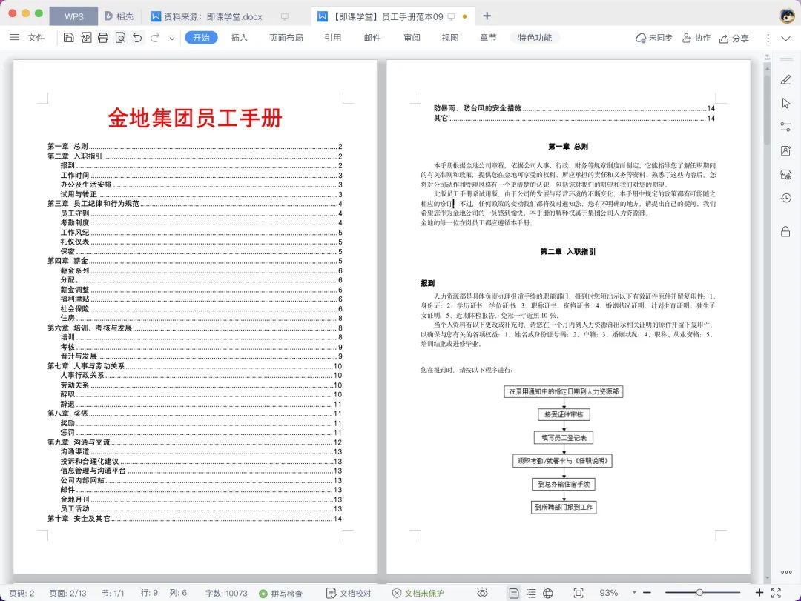Viewport: 801px width, 601px height.
Task: Click the 分享 share button
Action: pos(734,39)
